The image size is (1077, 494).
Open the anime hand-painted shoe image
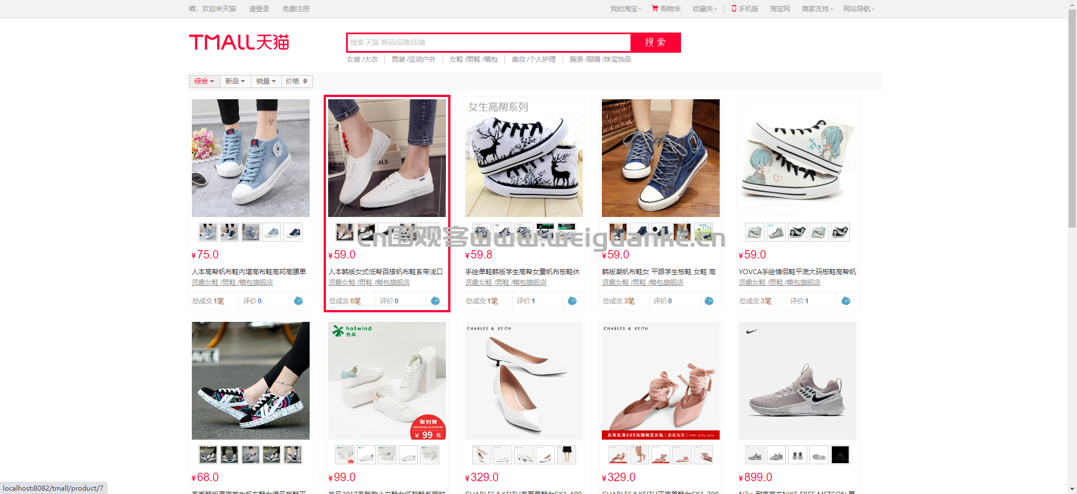click(798, 158)
